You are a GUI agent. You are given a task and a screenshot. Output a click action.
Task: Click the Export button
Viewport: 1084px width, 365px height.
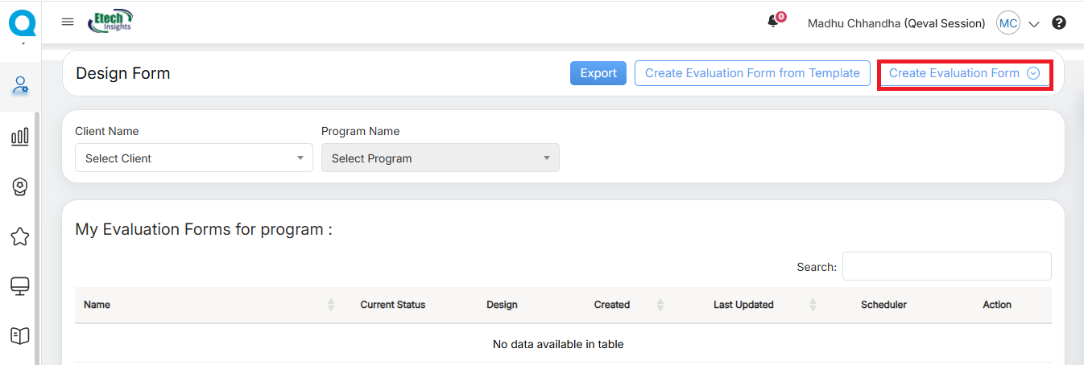tap(598, 73)
